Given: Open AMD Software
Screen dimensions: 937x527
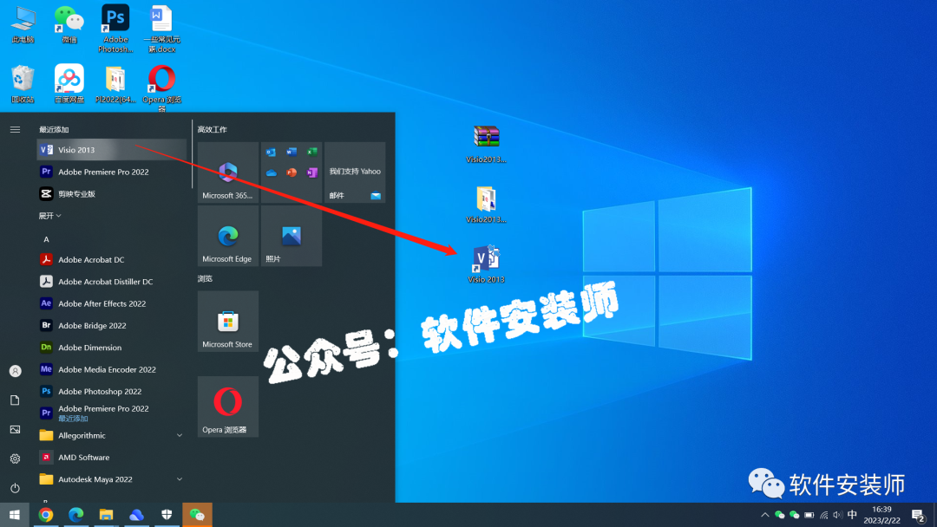Looking at the screenshot, I should point(112,458).
